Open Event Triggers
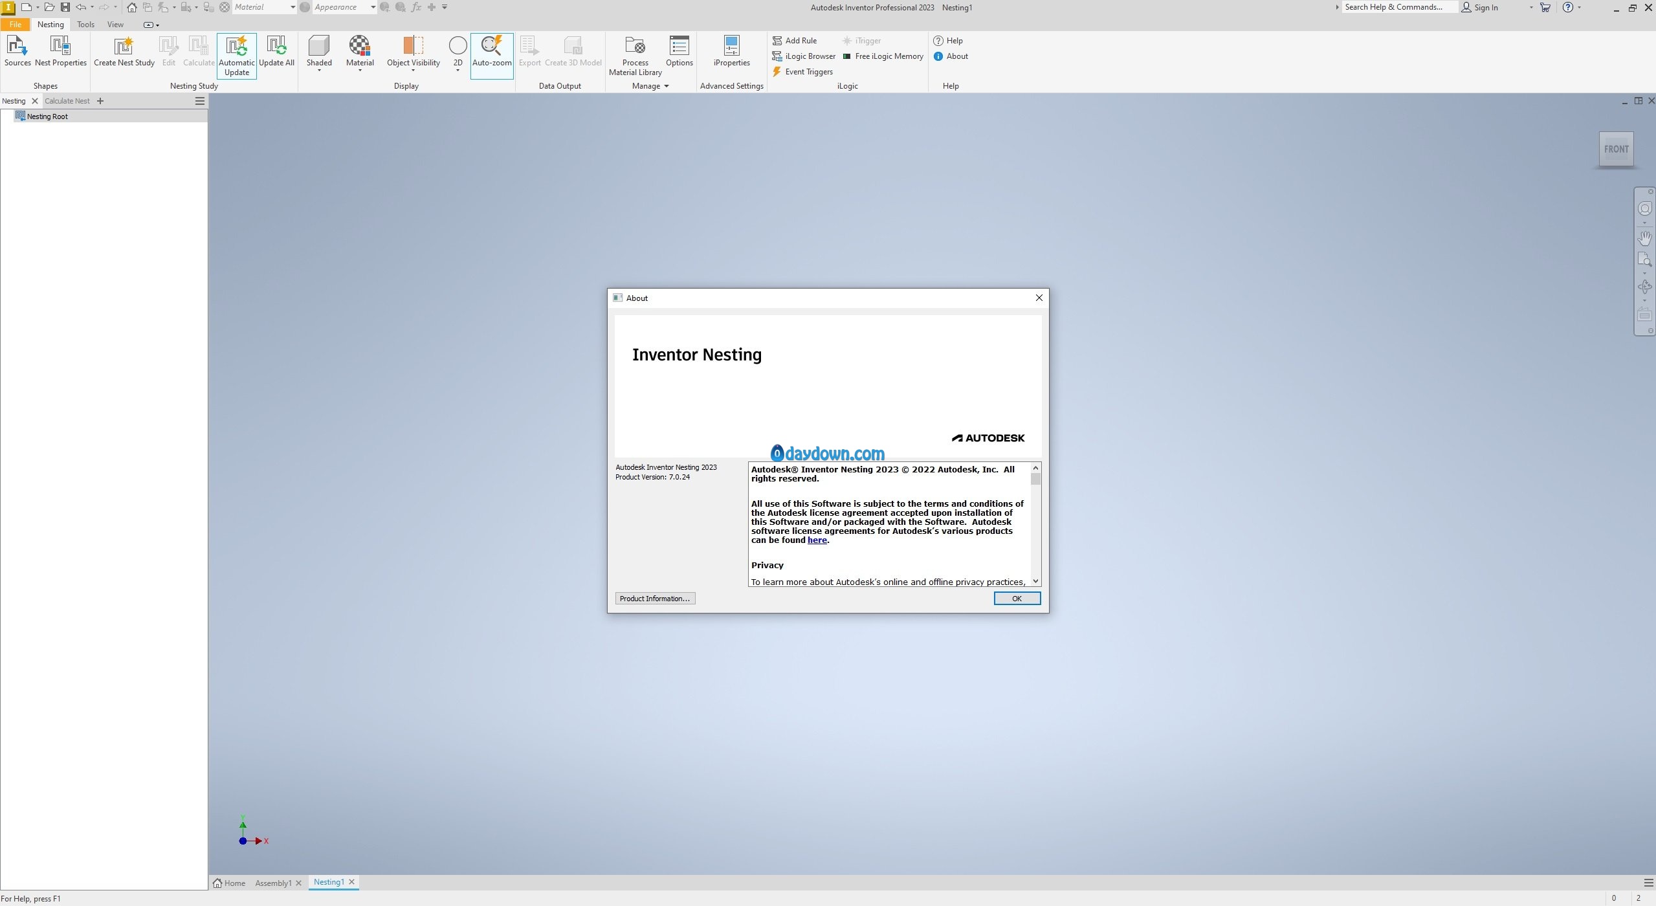This screenshot has width=1656, height=906. [x=802, y=72]
